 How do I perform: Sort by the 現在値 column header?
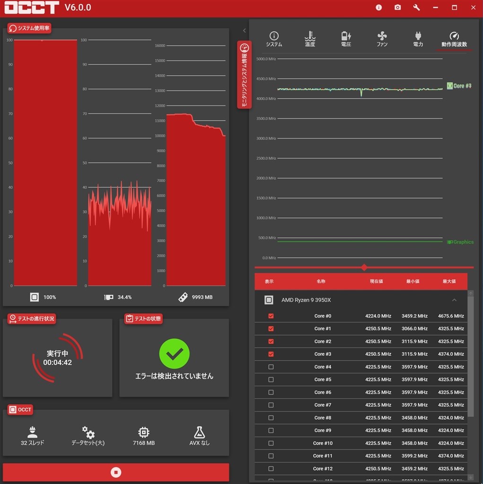(376, 281)
